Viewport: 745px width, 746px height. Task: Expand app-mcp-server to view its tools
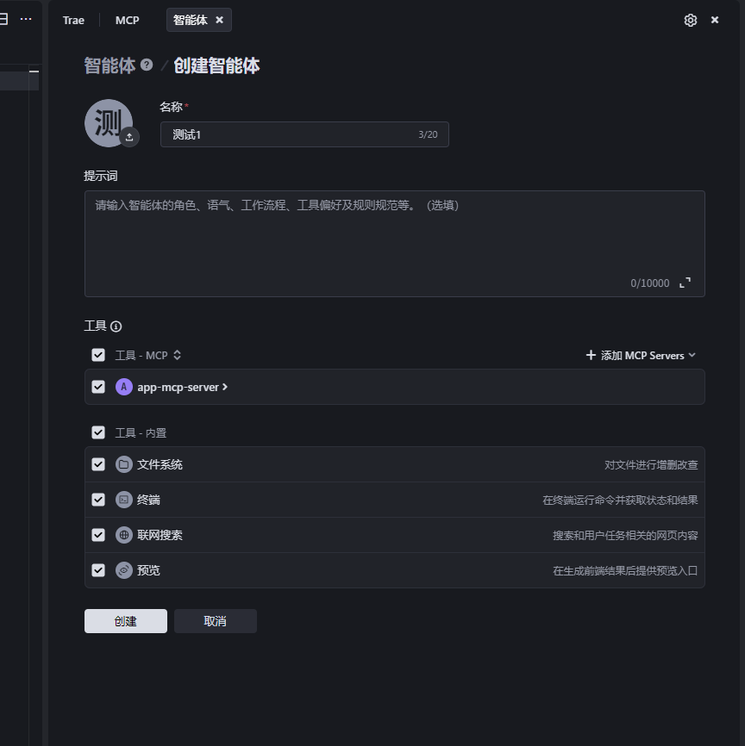tap(223, 387)
